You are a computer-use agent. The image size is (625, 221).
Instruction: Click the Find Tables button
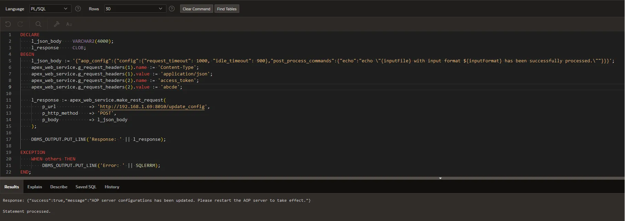[x=227, y=9]
